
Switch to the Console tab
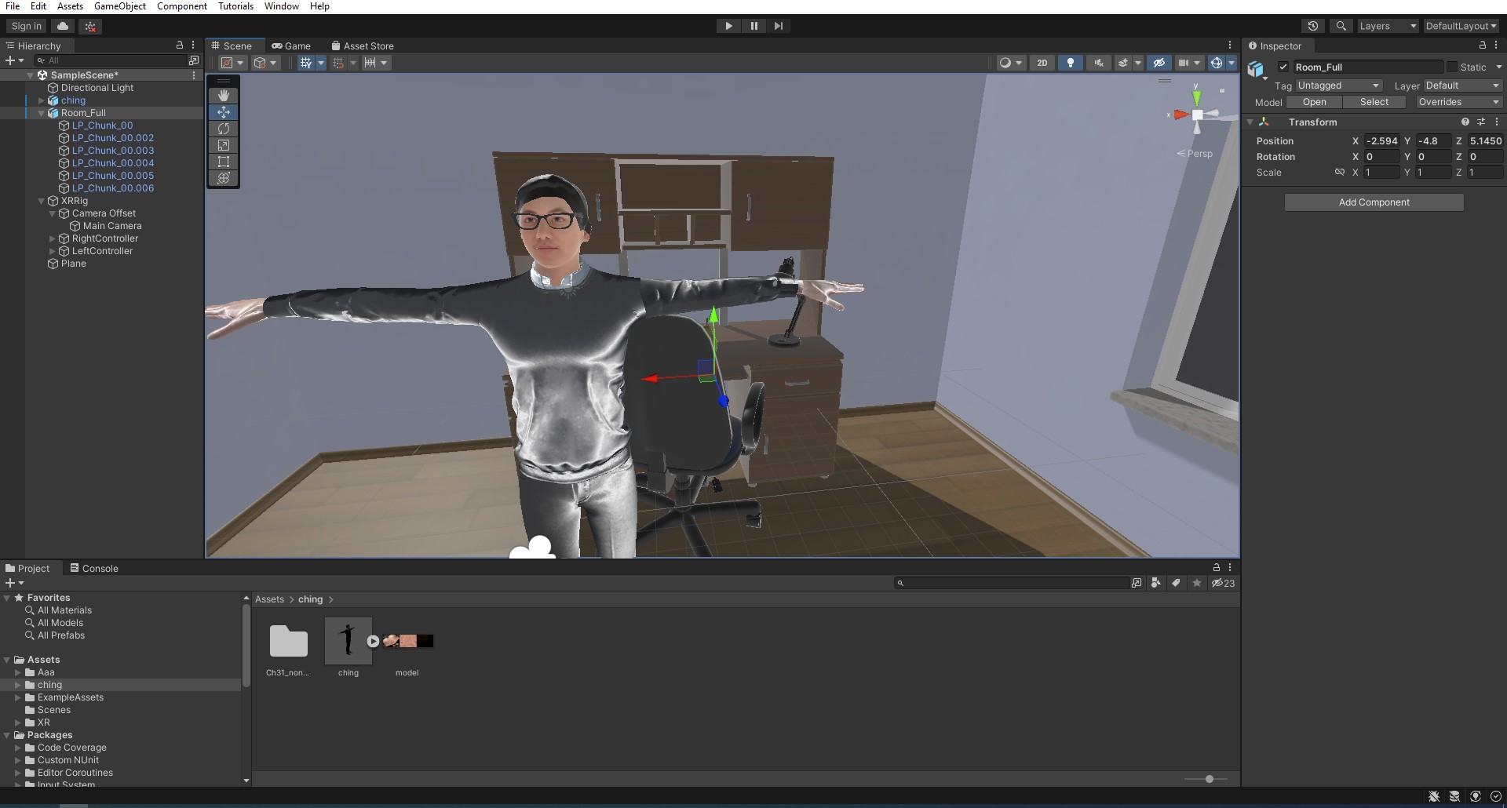pyautogui.click(x=94, y=569)
